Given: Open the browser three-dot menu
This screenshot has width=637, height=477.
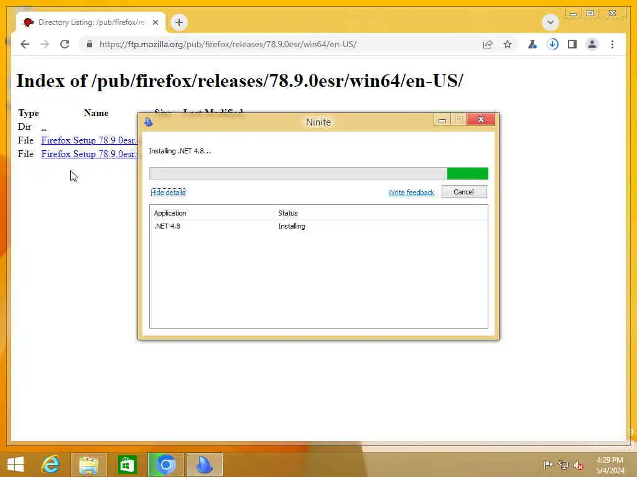Looking at the screenshot, I should tap(612, 44).
